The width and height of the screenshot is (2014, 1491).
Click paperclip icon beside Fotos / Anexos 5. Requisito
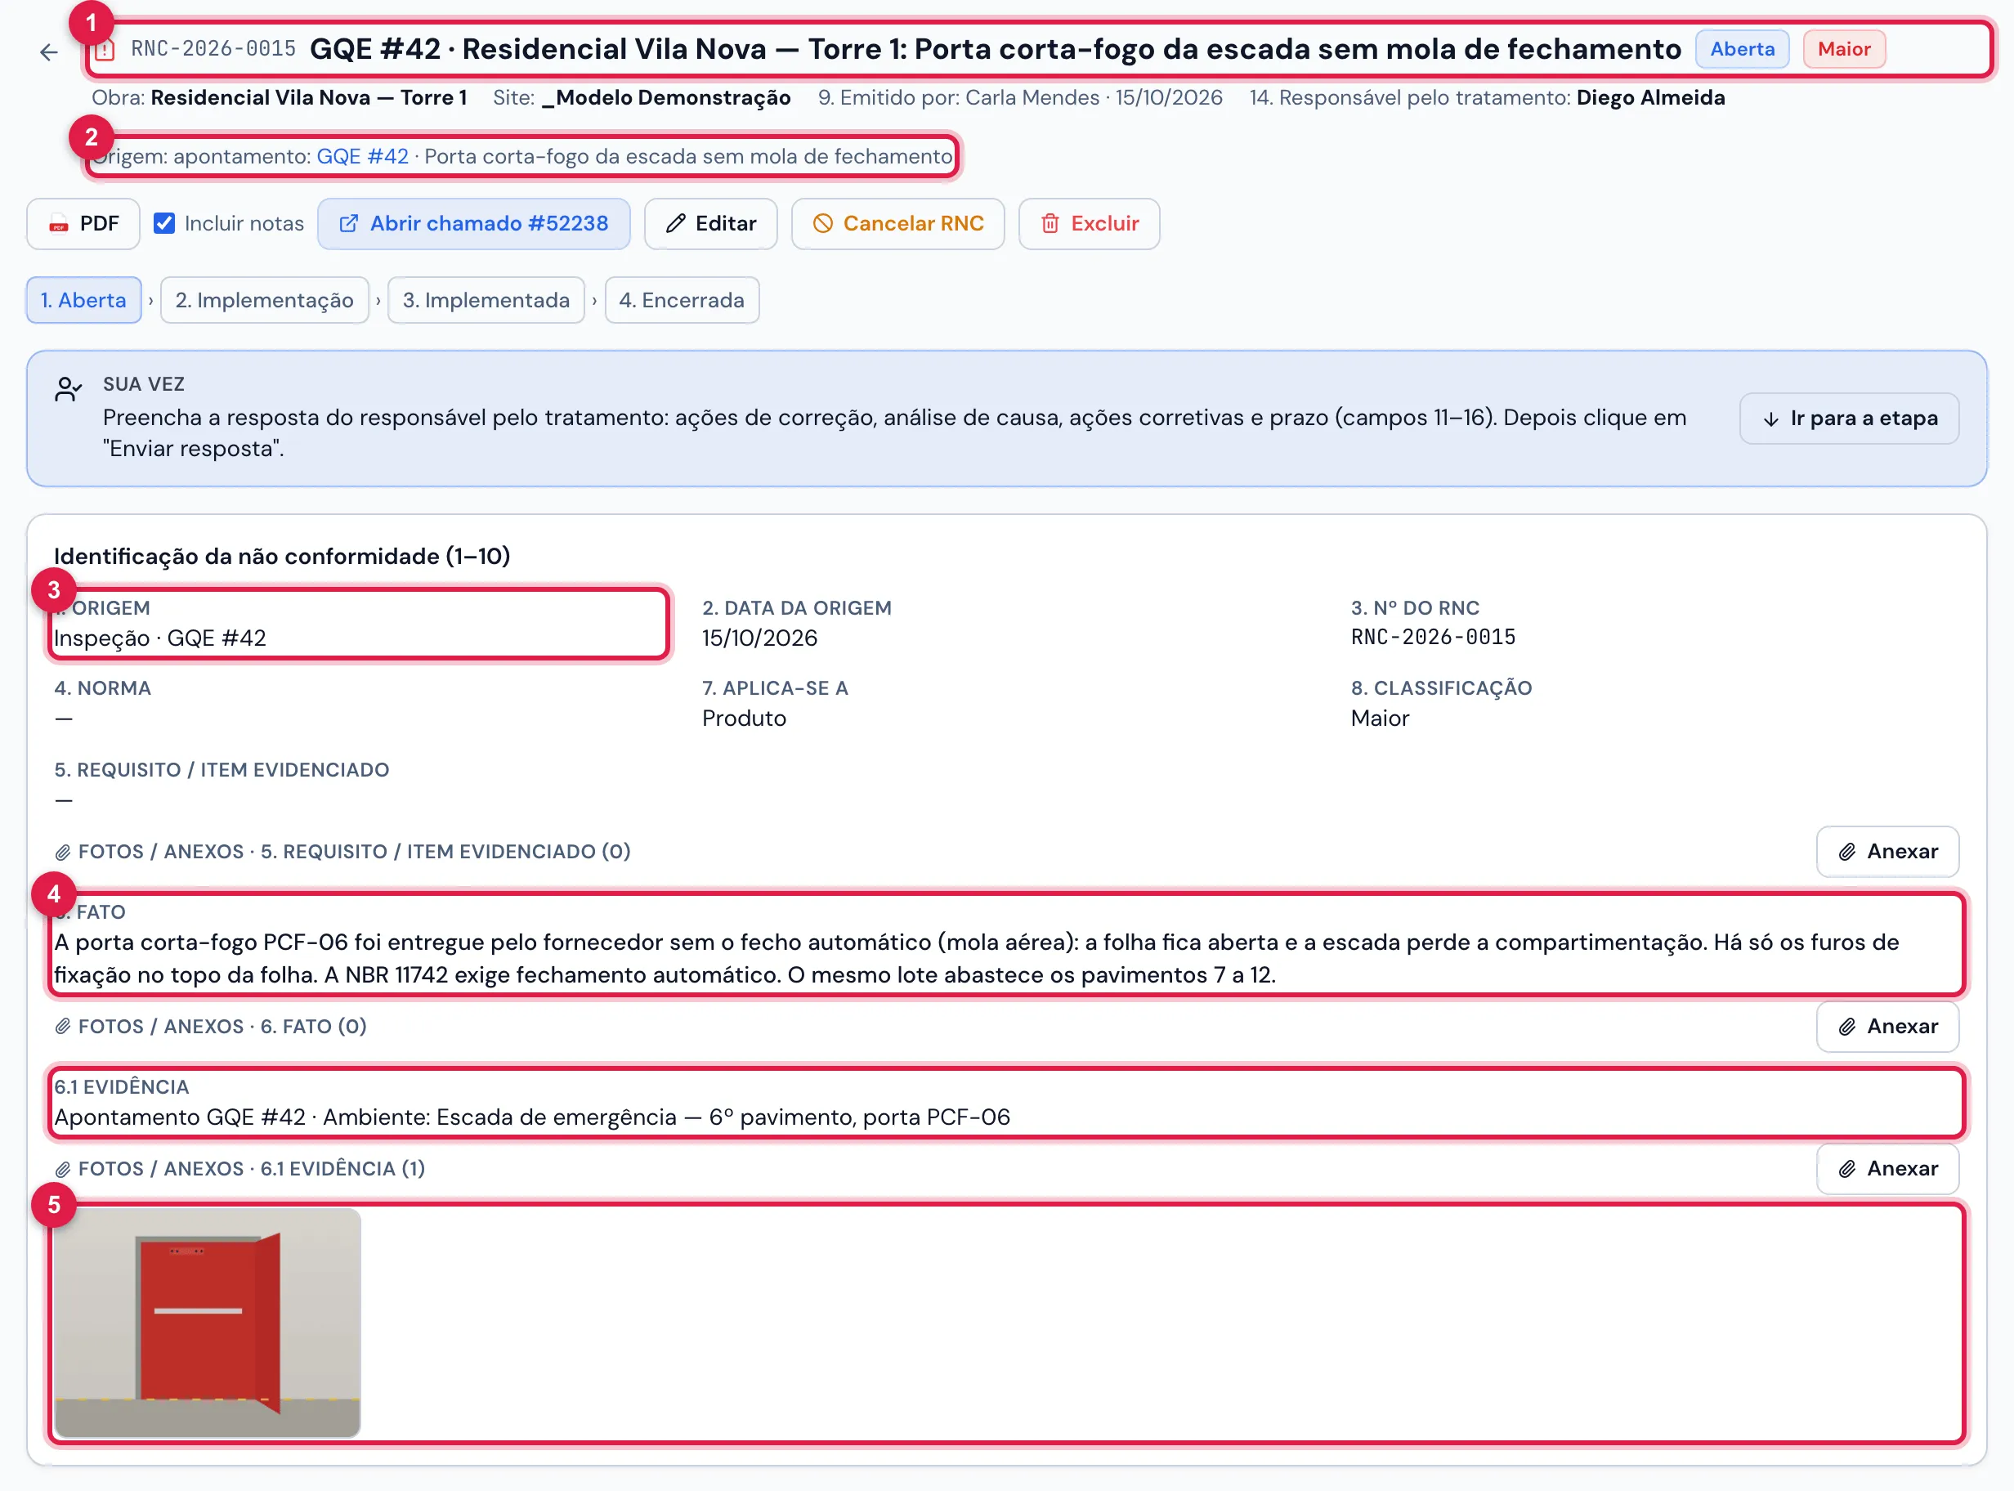(x=62, y=852)
